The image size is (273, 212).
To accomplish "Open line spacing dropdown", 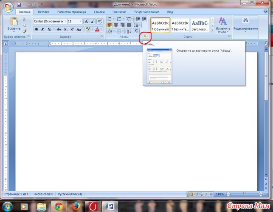I will point(137,25).
